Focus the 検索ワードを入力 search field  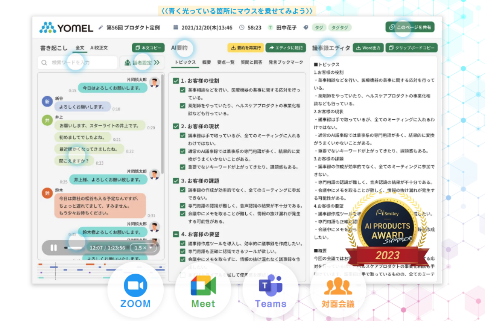tap(77, 63)
